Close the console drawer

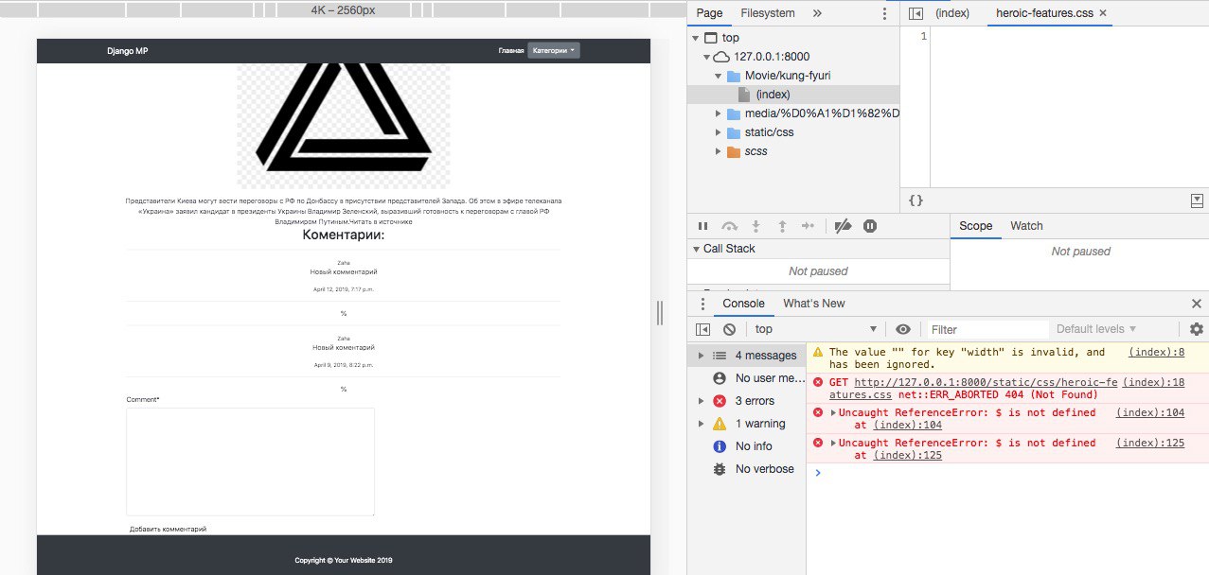pyautogui.click(x=1196, y=304)
